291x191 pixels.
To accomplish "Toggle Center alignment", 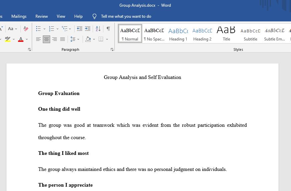I will (x=46, y=39).
